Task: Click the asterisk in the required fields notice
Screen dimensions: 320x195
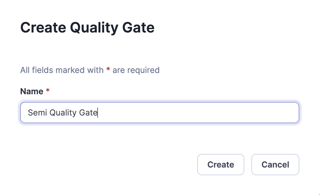Action: coord(108,70)
